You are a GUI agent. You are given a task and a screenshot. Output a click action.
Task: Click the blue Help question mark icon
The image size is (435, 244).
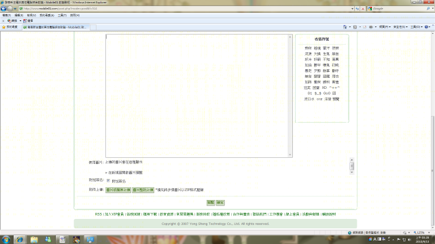coord(427,27)
